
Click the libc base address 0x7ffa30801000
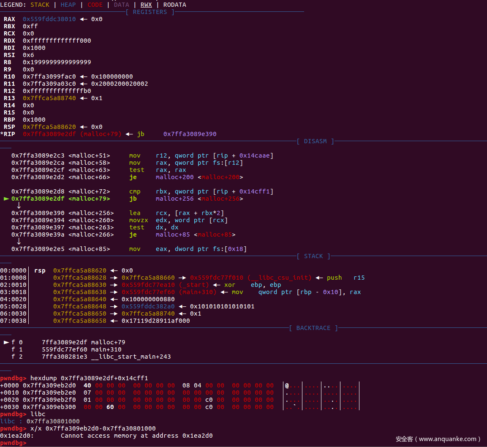[53, 421]
